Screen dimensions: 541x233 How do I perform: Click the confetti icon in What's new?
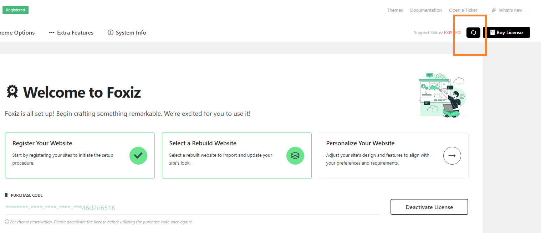click(494, 10)
